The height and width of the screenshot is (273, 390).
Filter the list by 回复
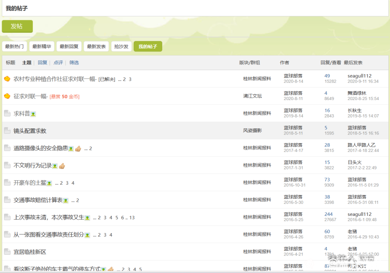coord(42,63)
